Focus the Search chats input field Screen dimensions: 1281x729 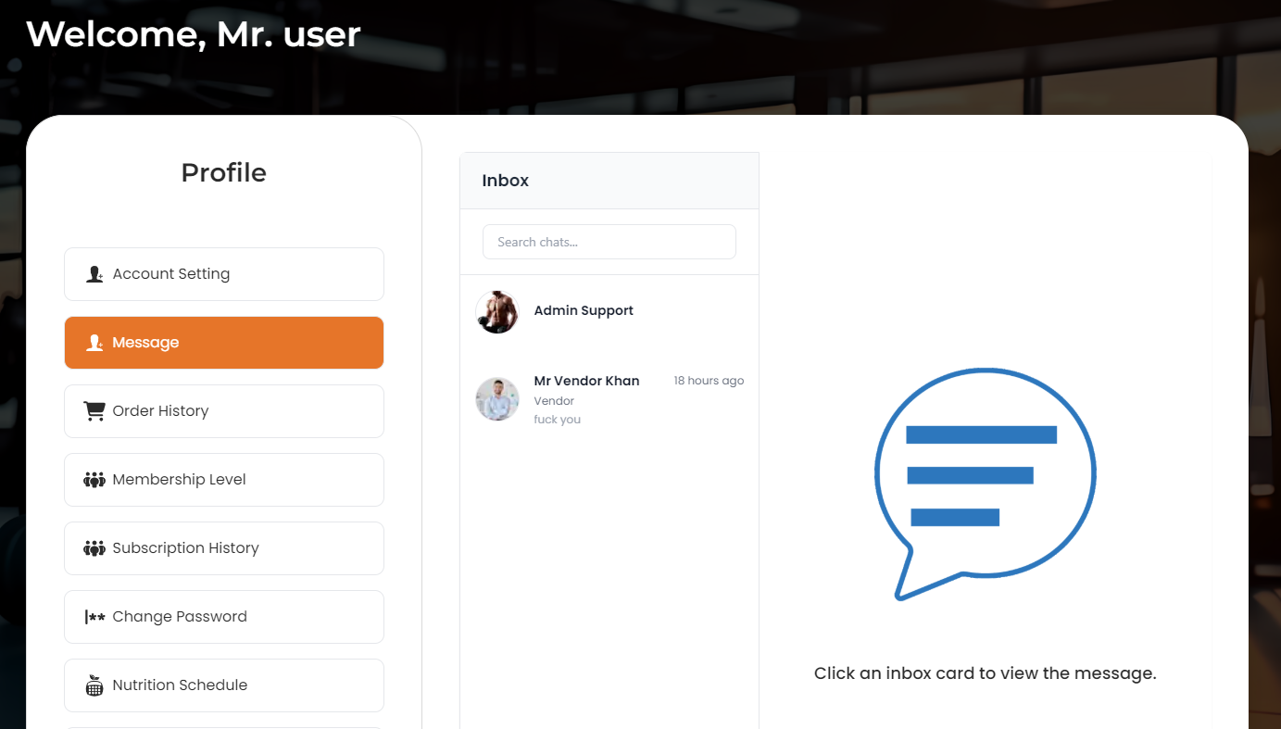coord(609,242)
